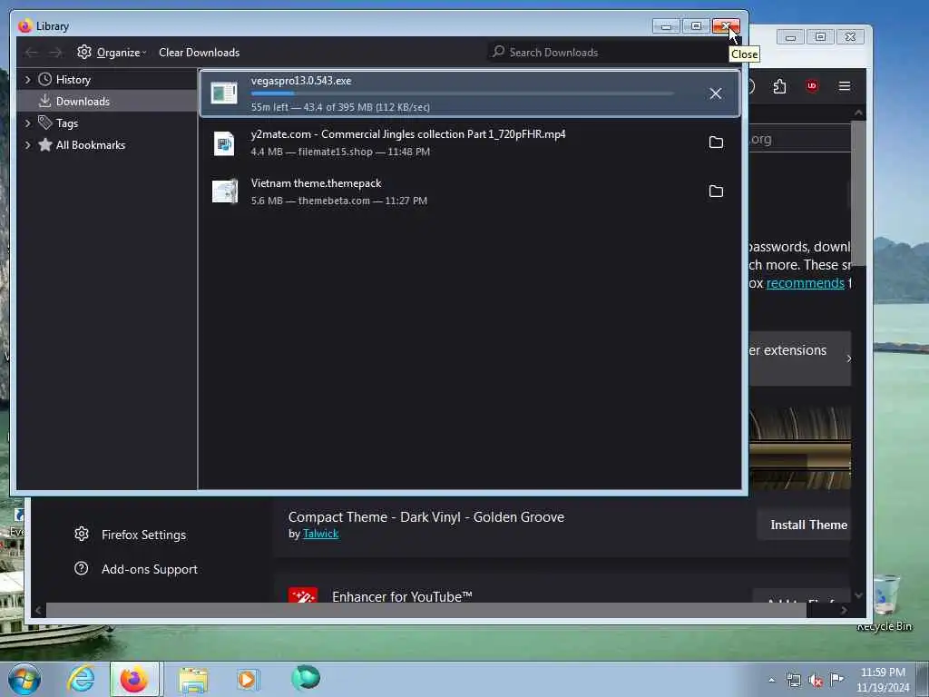Open the network tray icon
Screen dimensions: 929x697
click(x=793, y=681)
